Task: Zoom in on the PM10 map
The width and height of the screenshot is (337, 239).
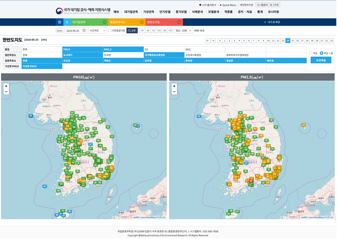Action: pyautogui.click(x=6, y=86)
